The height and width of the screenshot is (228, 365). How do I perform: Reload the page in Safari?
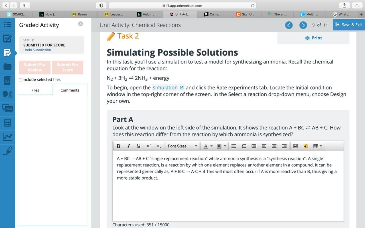253,5
